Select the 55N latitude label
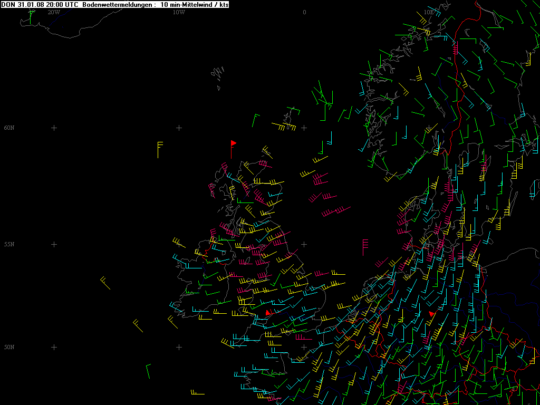 point(9,244)
